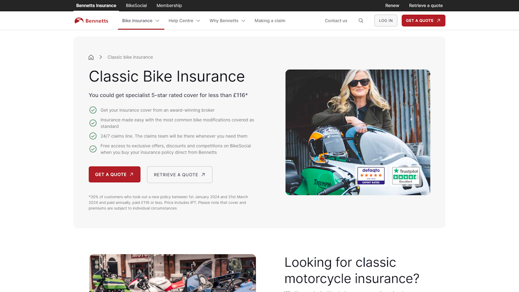
Task: Click the woman with Triumph motorcycle photo
Action: (358, 132)
